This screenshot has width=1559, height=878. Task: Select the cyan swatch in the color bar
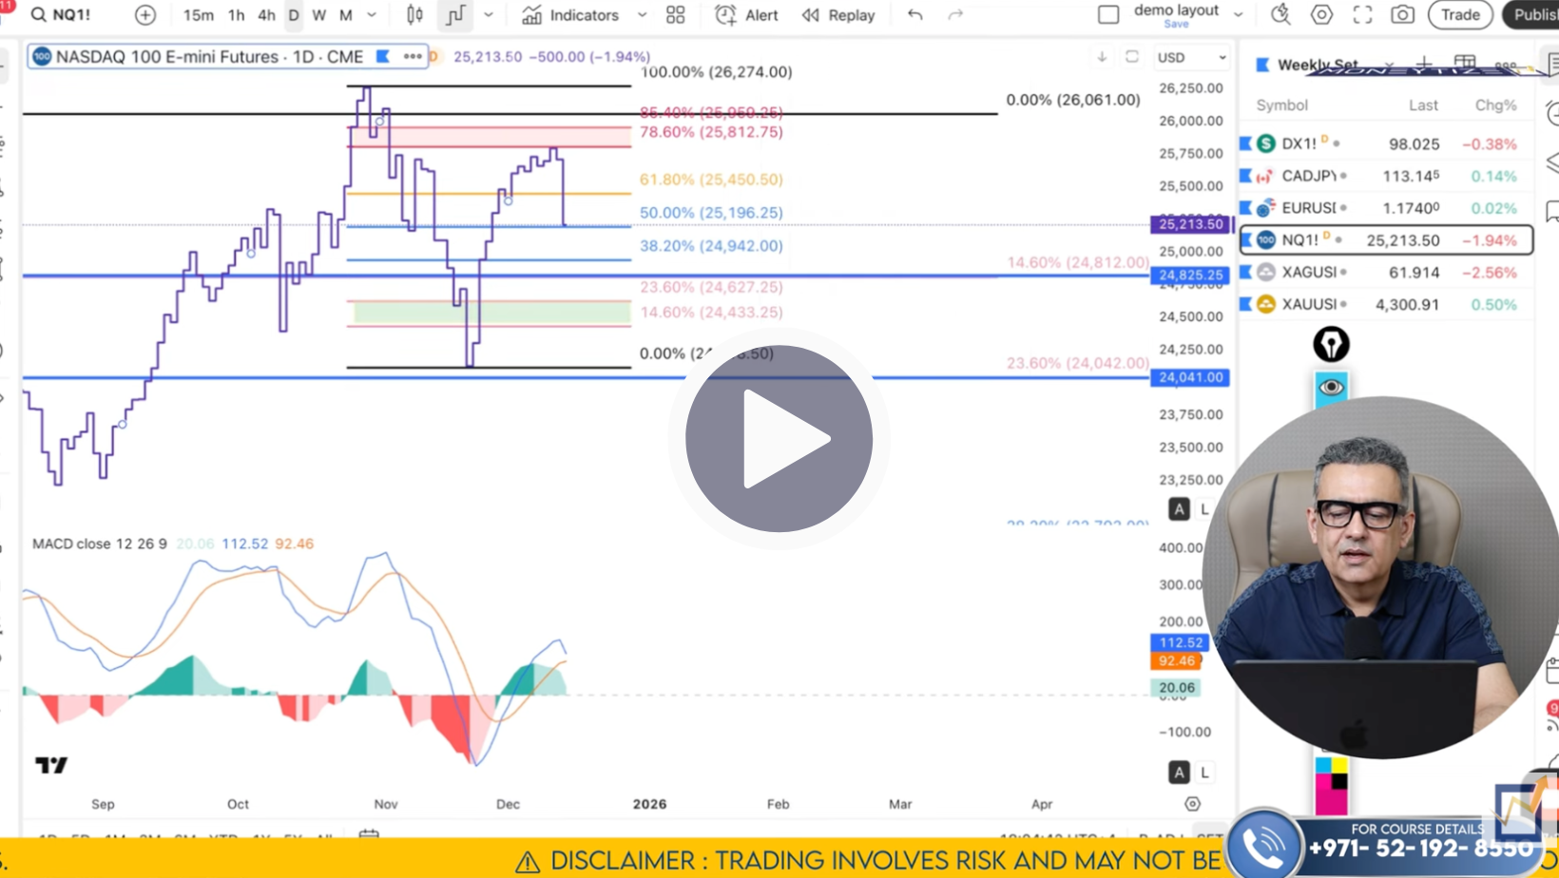1323,765
